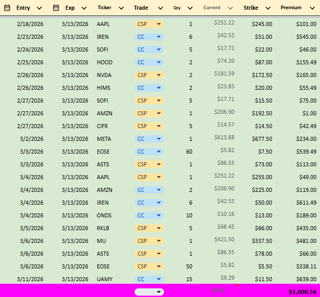Open CSP dropdown in the 3/4/2026 AAPL row
Screen dimensions: 320x297
tap(149, 177)
